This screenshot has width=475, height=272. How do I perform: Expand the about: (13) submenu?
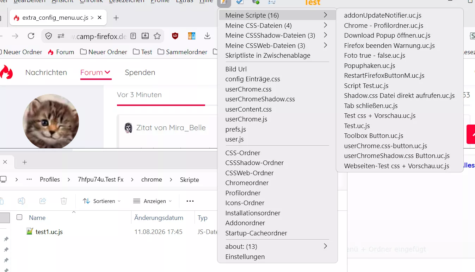click(x=325, y=246)
